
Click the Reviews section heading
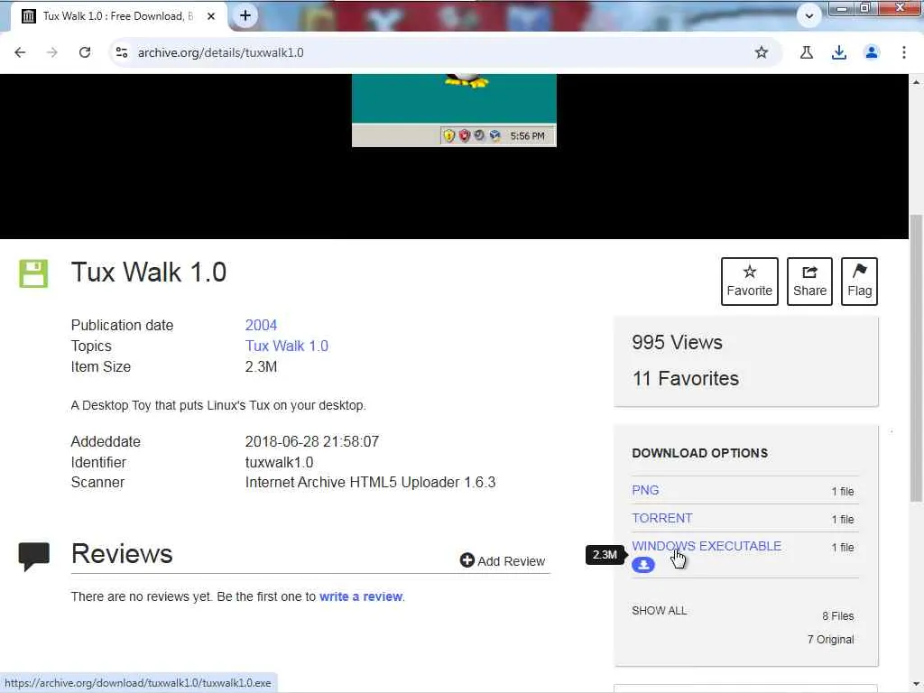coord(122,553)
